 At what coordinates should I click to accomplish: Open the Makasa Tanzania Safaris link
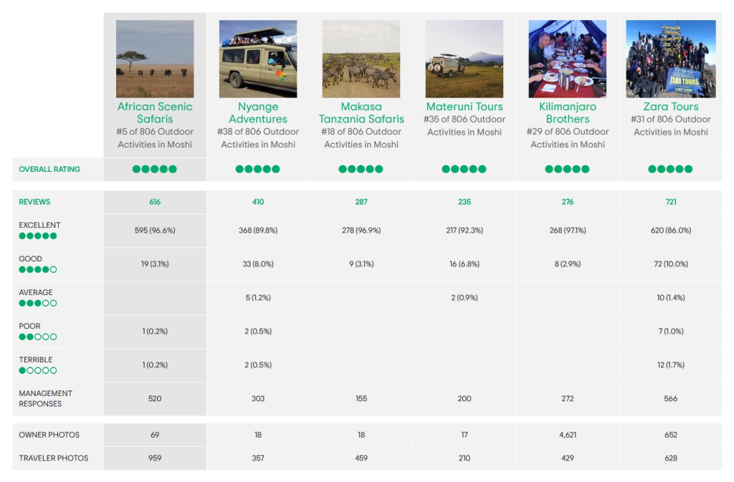pyautogui.click(x=361, y=112)
